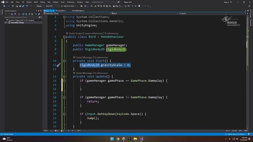Open the Git menu
The image size is (253, 142).
(23, 2)
